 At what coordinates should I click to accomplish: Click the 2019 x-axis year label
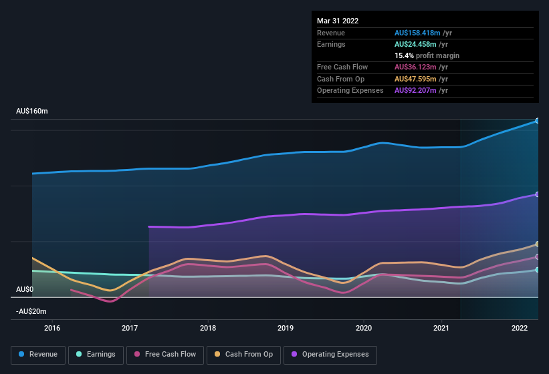286,328
